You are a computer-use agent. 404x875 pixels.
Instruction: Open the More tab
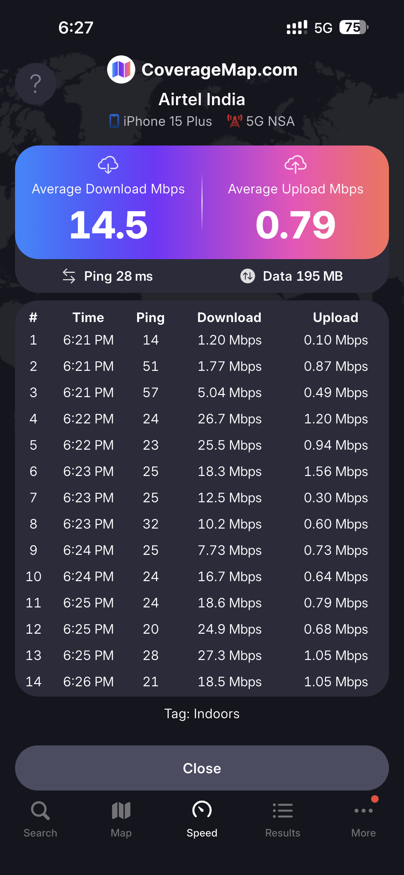(x=364, y=819)
